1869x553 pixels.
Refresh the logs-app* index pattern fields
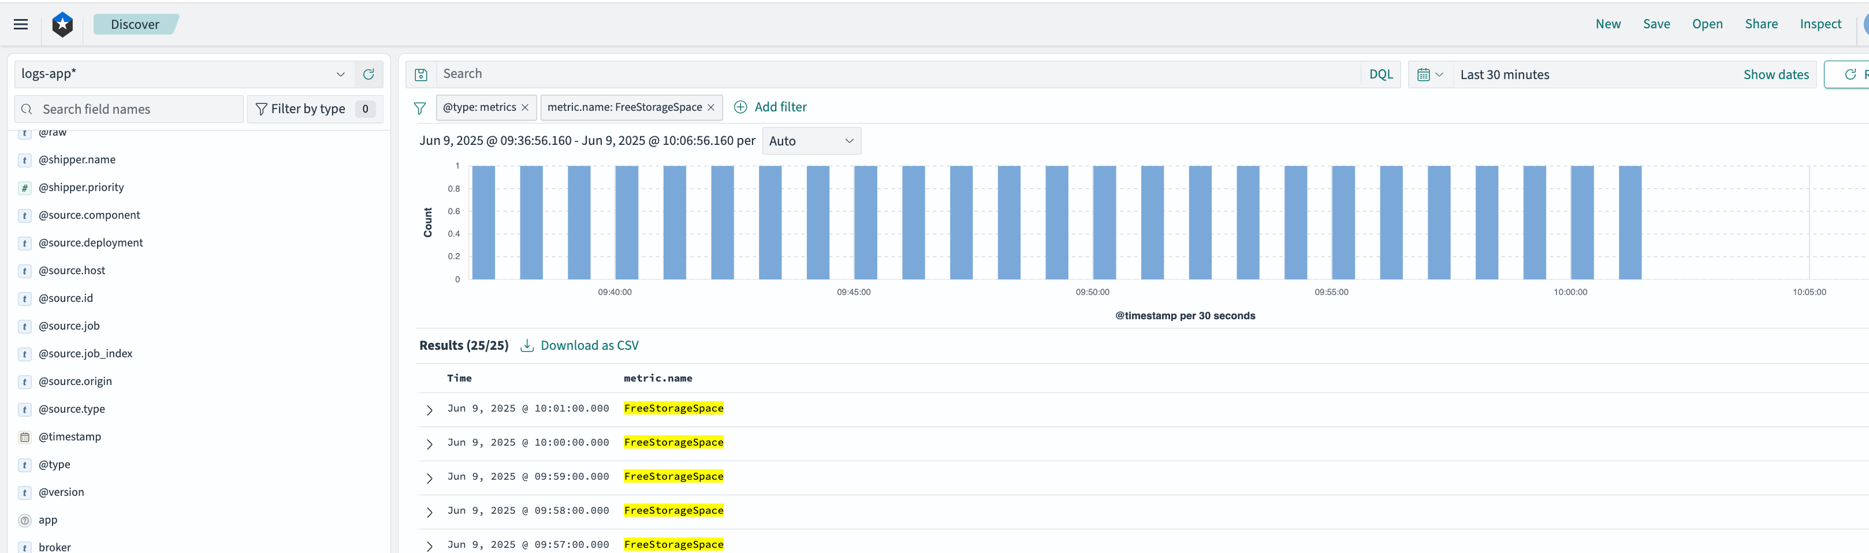[368, 74]
